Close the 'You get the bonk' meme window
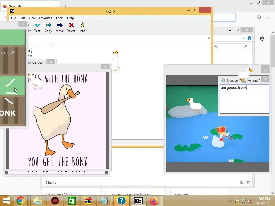 [105, 67]
